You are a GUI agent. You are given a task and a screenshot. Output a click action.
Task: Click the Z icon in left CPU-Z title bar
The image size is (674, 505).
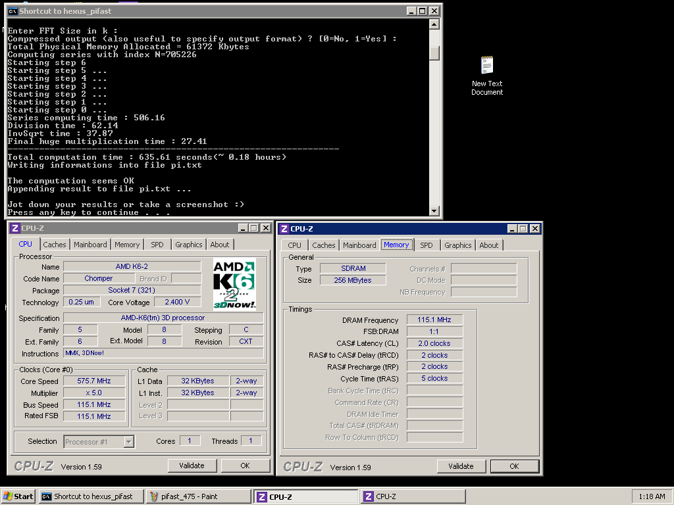point(15,228)
